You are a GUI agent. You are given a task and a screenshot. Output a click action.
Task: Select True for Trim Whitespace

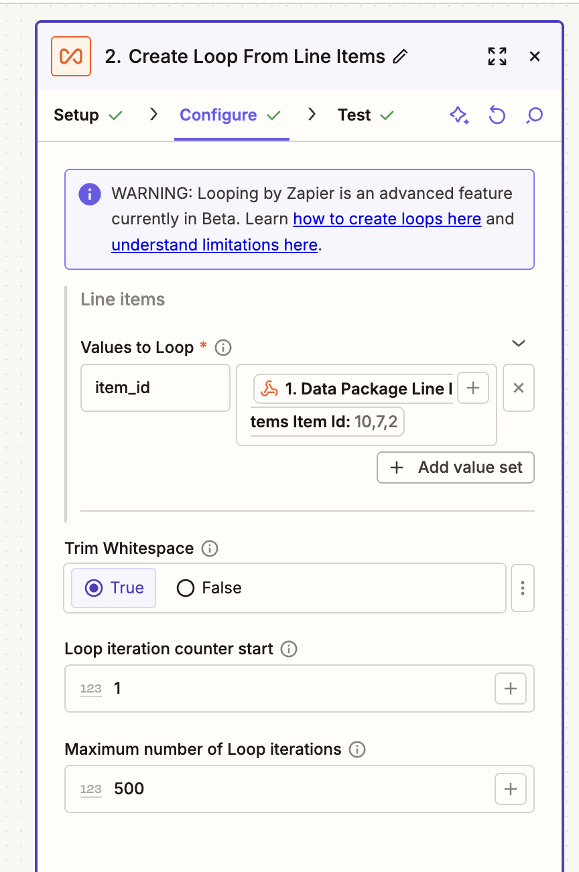click(x=114, y=588)
